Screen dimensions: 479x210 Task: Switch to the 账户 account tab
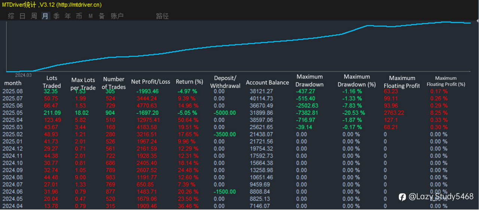pos(117,16)
